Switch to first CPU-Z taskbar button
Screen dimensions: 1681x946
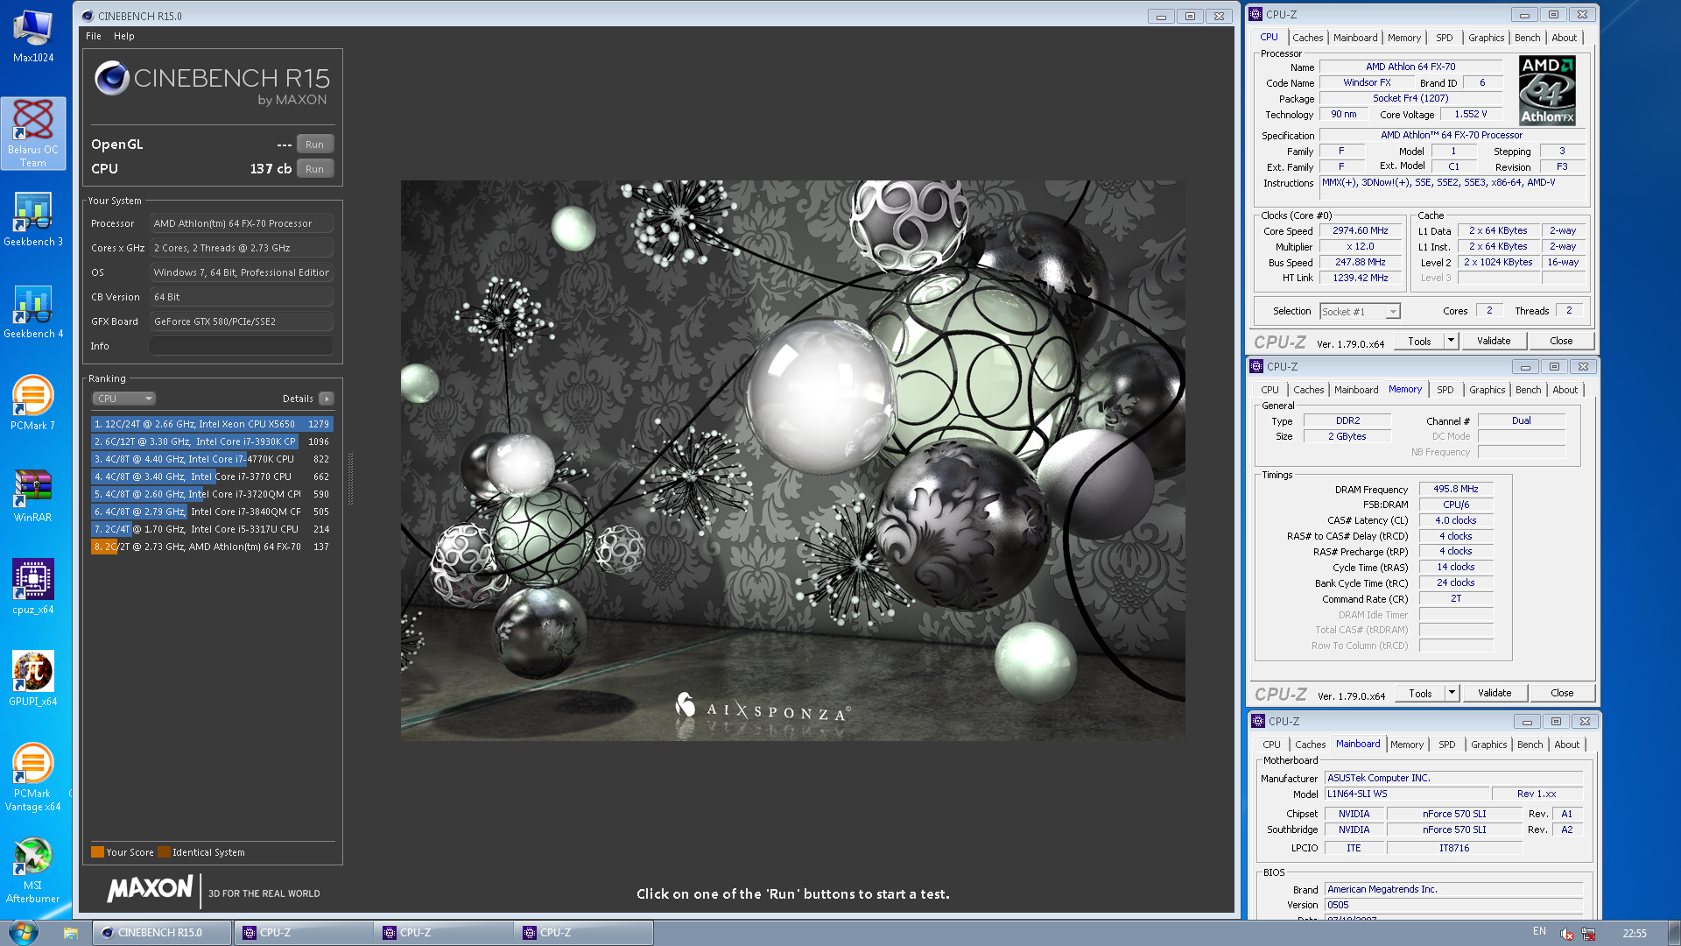pyautogui.click(x=303, y=933)
